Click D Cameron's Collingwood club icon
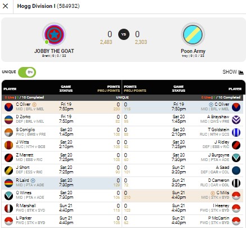 point(236,183)
